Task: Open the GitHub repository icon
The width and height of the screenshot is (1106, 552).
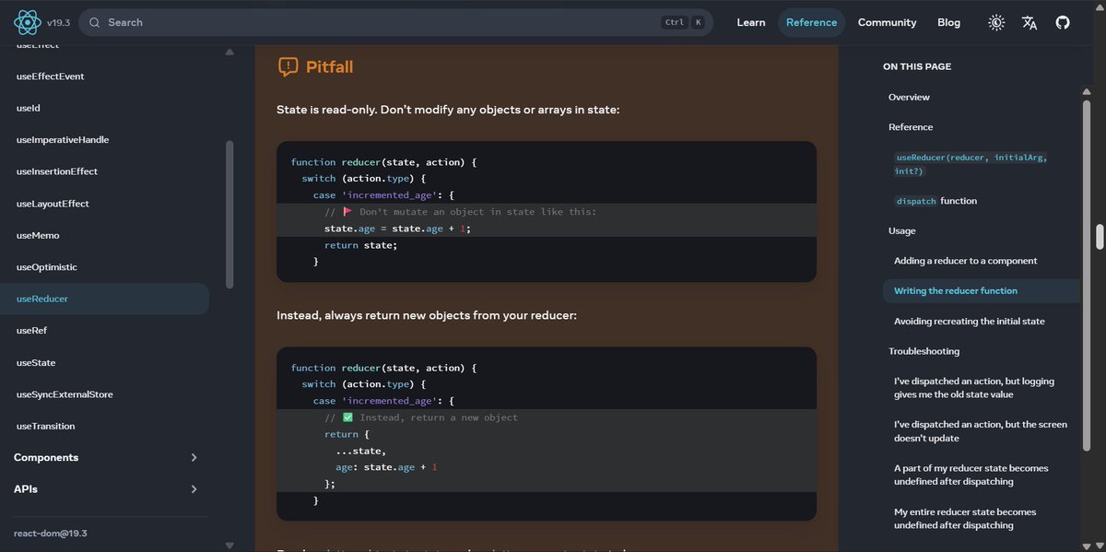Action: [1063, 22]
